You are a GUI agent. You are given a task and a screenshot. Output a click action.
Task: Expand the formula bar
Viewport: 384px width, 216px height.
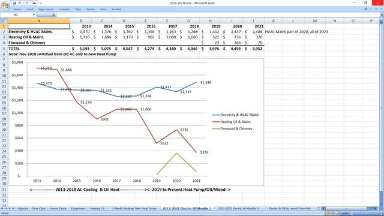382,15
